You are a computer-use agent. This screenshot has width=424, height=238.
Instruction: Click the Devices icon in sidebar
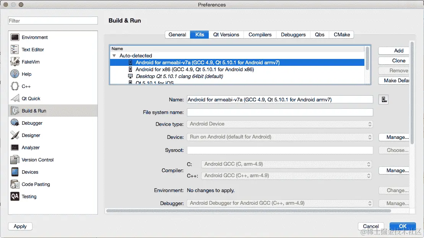pos(15,172)
